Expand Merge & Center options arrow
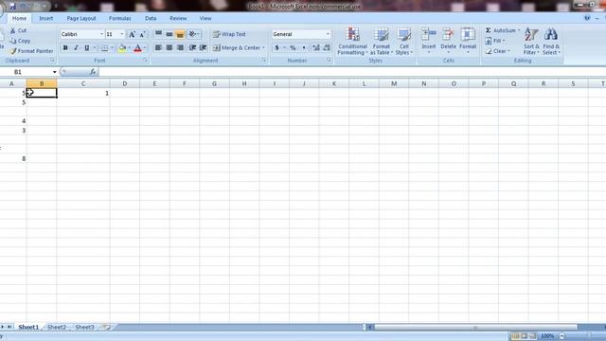Image resolution: width=606 pixels, height=341 pixels. click(x=263, y=48)
